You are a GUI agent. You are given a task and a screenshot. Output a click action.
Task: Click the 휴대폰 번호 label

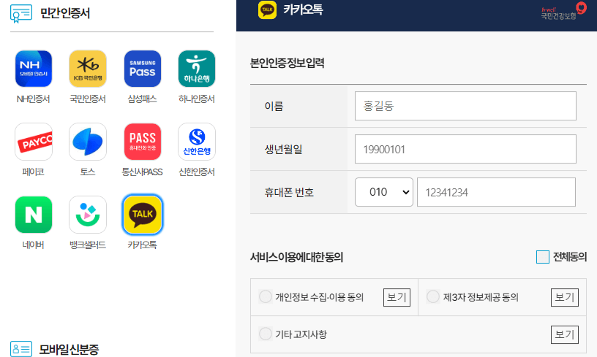pos(289,193)
